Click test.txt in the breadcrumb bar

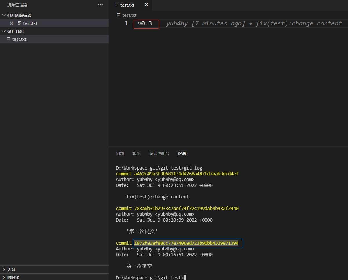(129, 15)
